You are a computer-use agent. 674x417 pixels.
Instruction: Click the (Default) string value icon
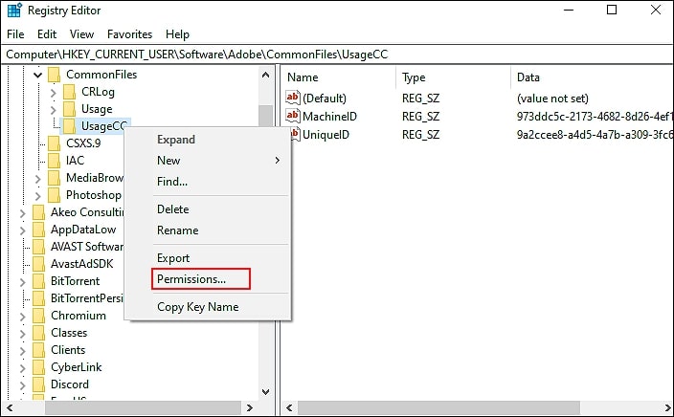click(293, 98)
